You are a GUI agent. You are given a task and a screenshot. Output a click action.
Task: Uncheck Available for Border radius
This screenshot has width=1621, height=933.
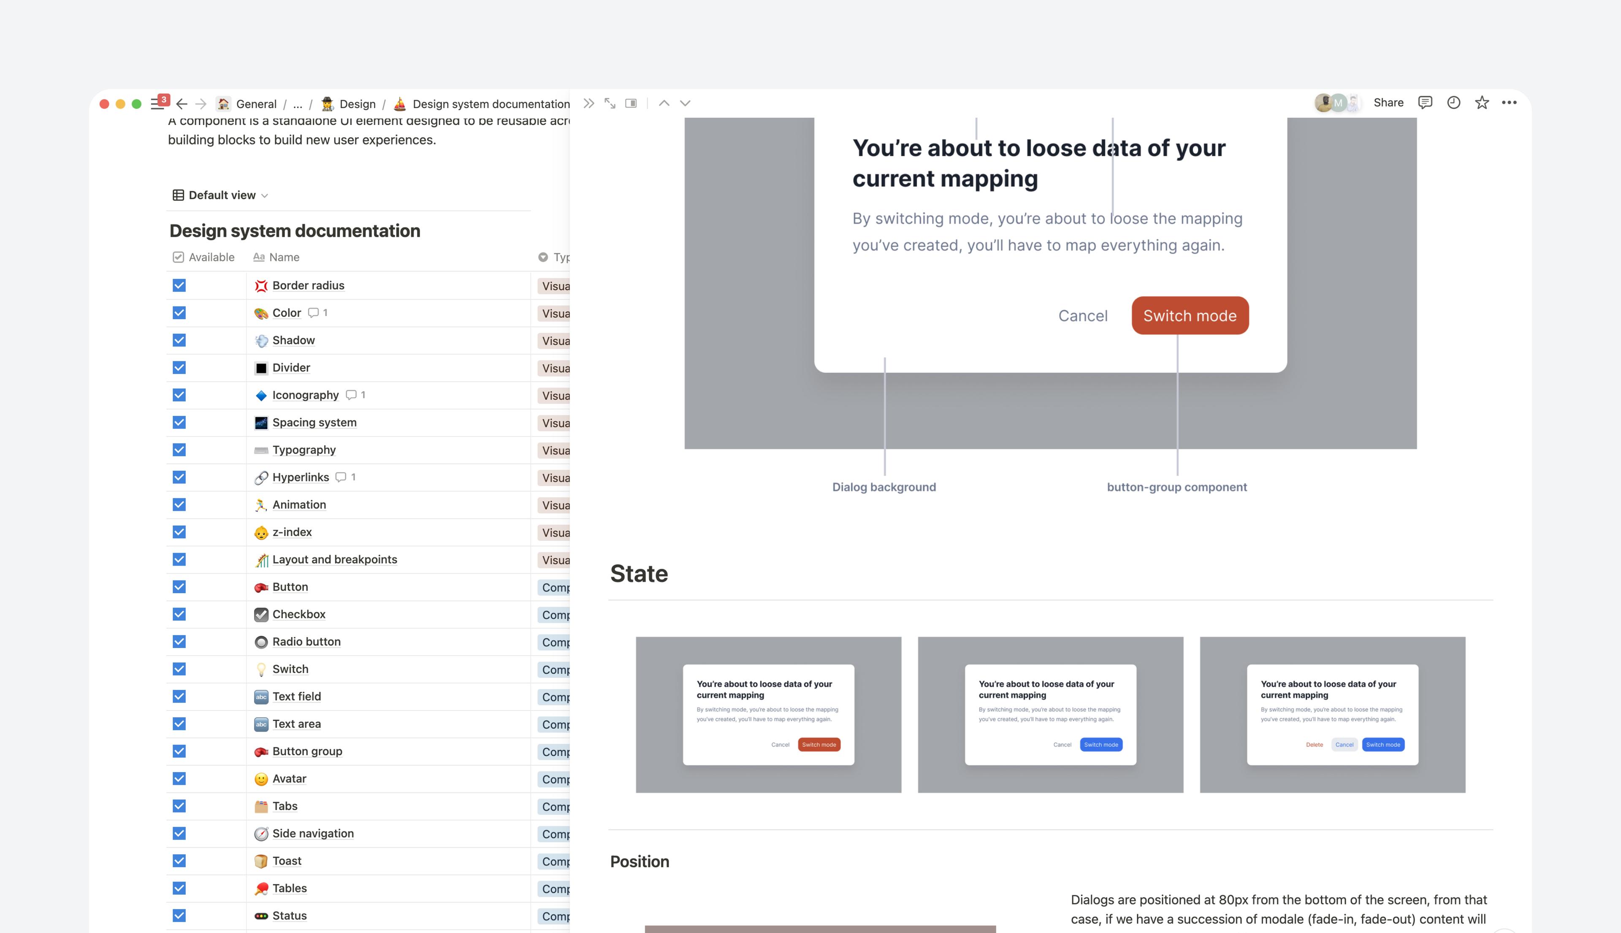click(179, 285)
